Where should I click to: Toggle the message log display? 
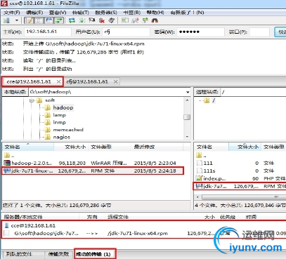point(30,20)
